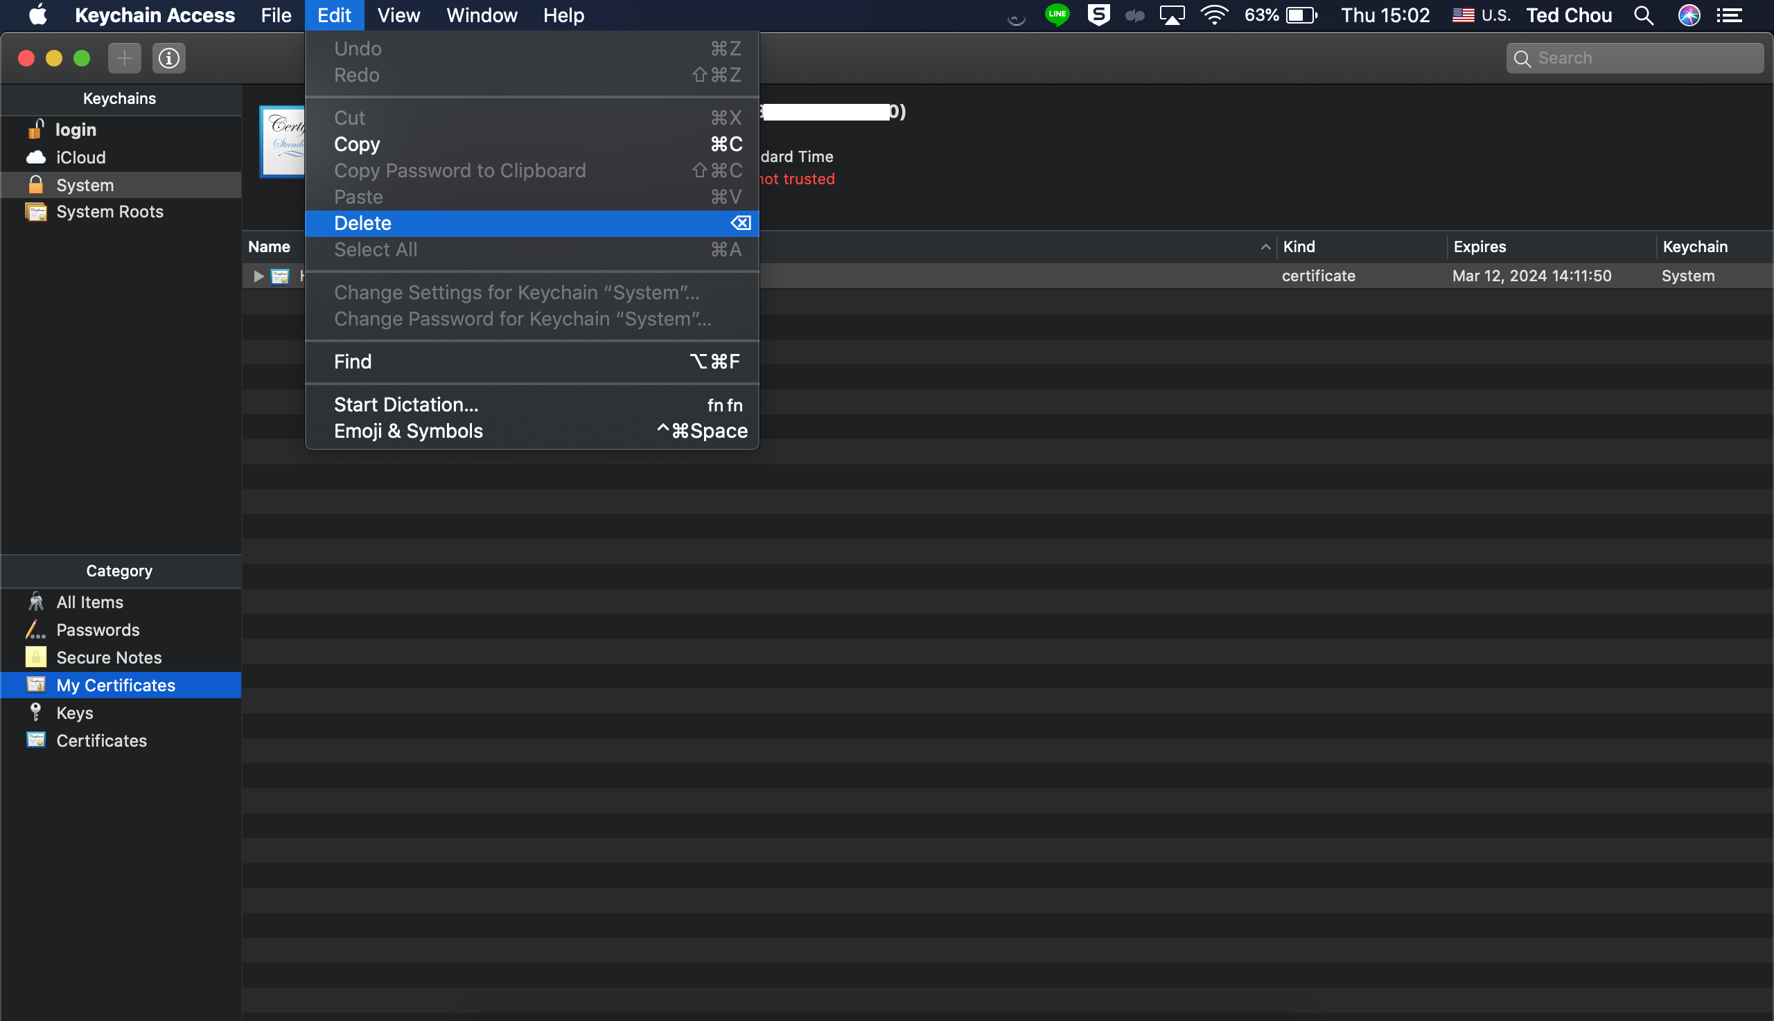Open Wi-Fi status in menu bar
The width and height of the screenshot is (1774, 1021).
point(1214,15)
